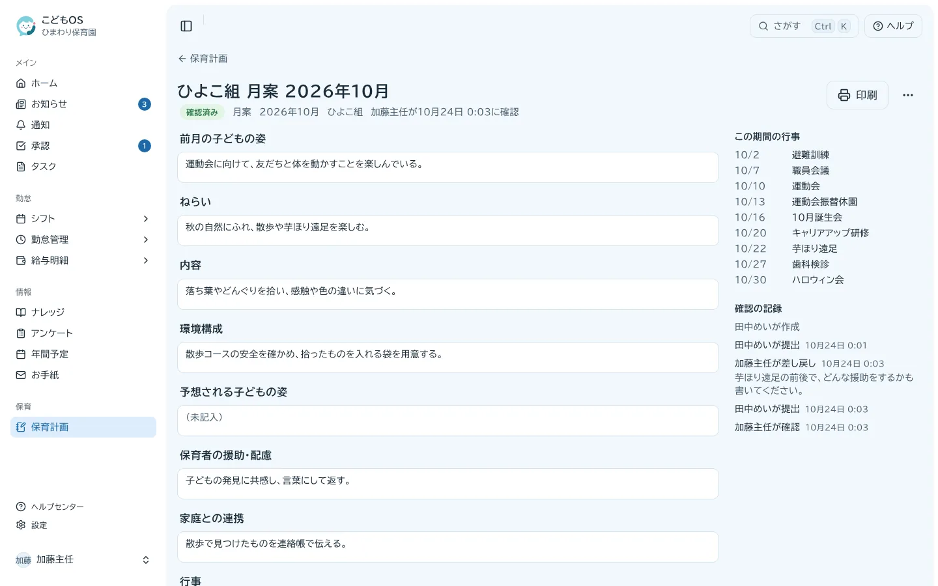
Task: Click the ホーム house icon
Action: click(x=21, y=83)
